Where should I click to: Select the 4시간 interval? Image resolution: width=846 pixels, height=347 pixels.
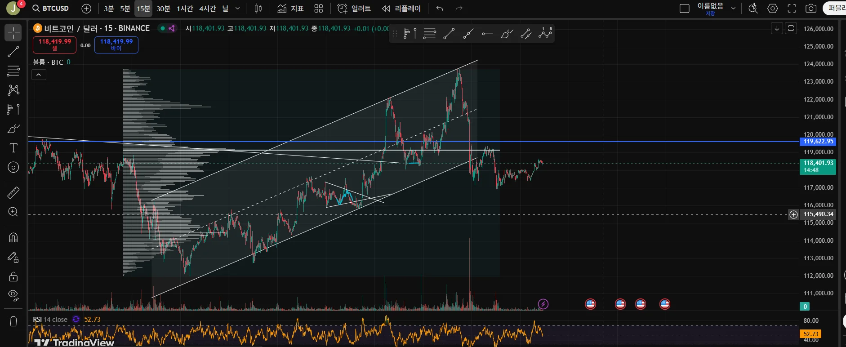coord(208,9)
